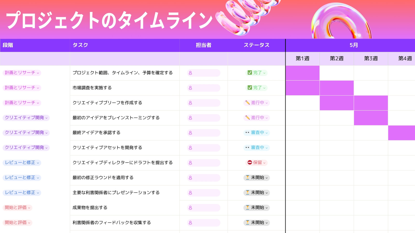Click assignee person icon for プロジェクト範囲 task
The height and width of the screenshot is (233, 415).
[x=190, y=73]
